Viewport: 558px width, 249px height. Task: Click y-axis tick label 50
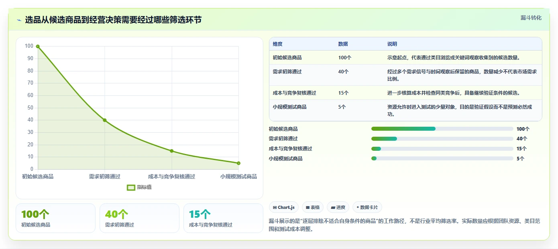coord(30,108)
